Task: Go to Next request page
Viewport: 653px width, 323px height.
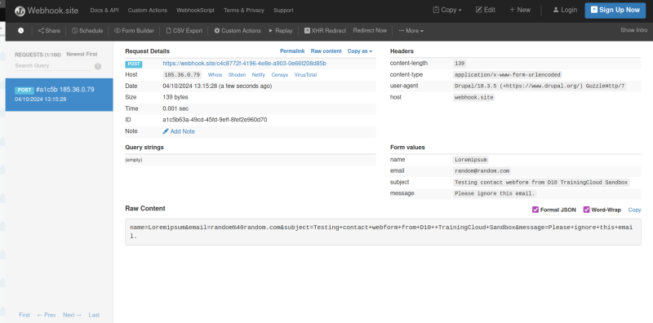Action: pos(72,315)
